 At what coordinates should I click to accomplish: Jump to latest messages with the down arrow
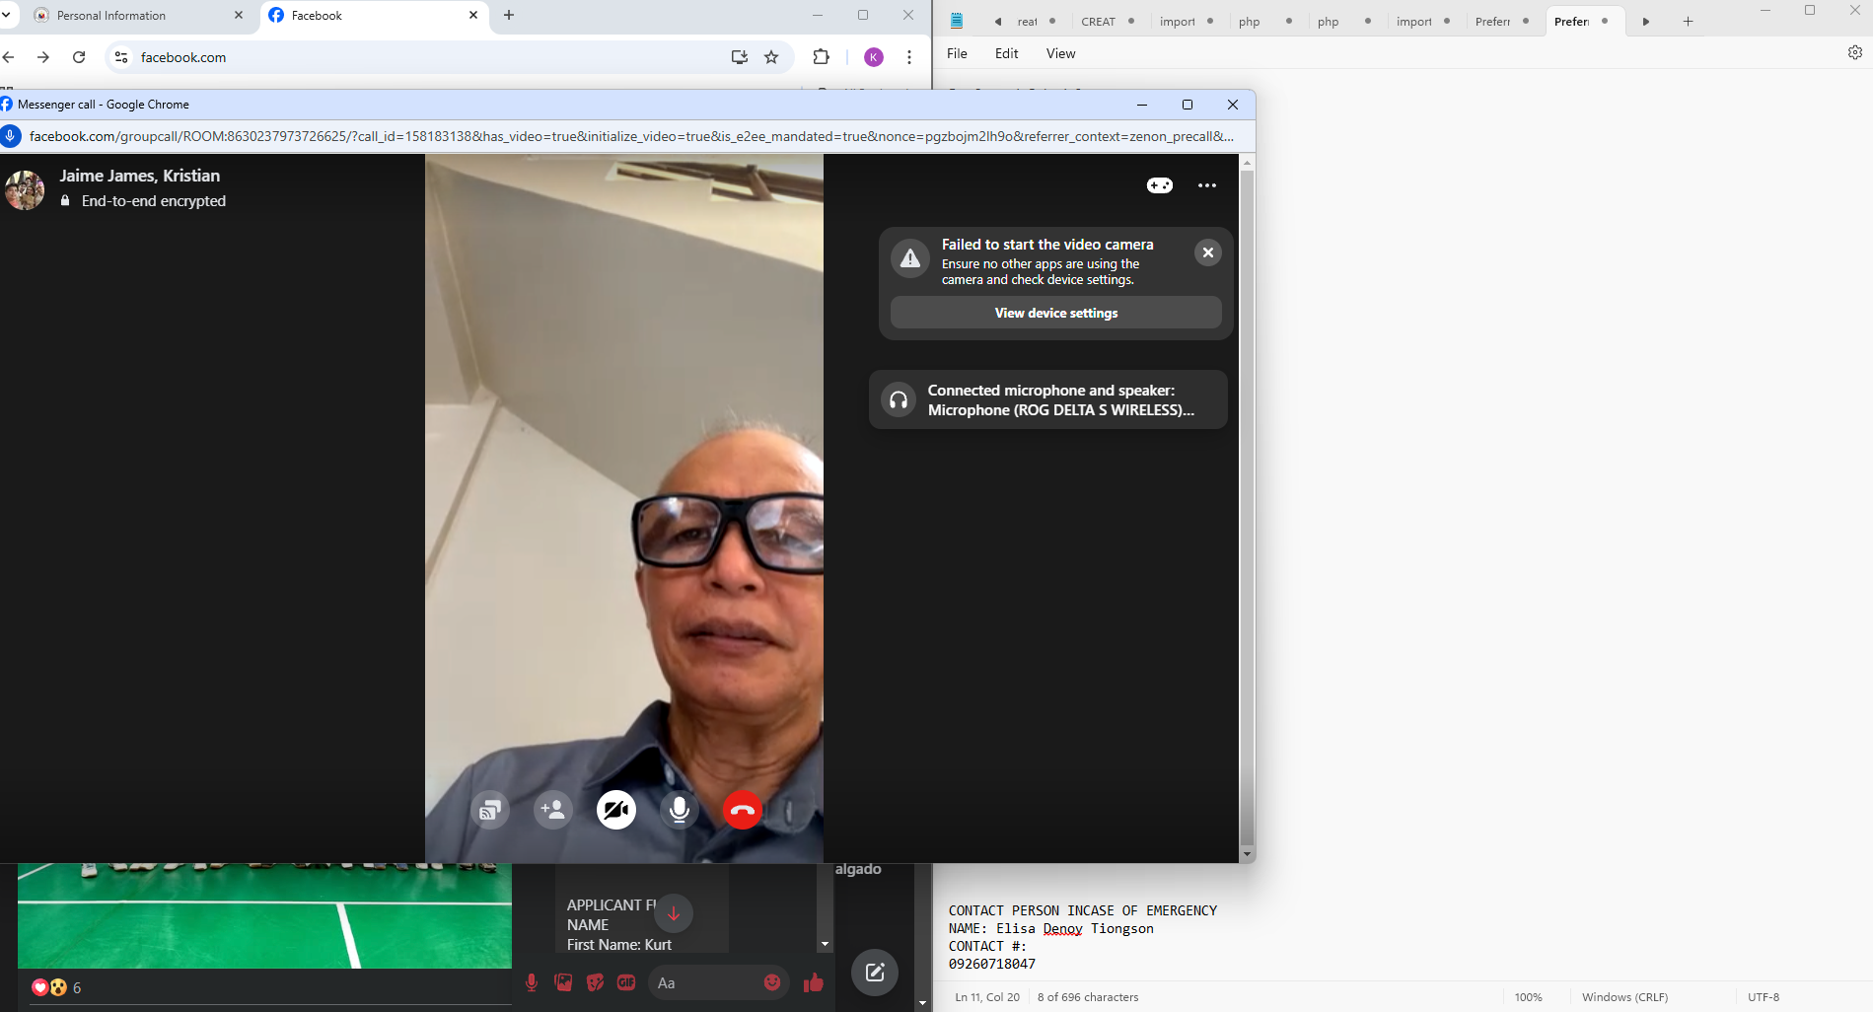click(674, 914)
